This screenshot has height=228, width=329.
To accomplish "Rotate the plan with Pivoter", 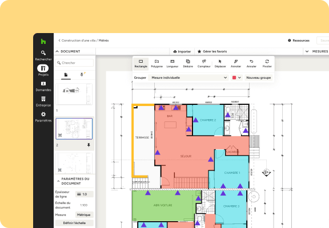I will pos(267,64).
